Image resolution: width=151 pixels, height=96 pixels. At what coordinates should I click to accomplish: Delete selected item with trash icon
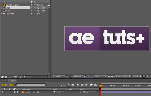(x=21, y=77)
